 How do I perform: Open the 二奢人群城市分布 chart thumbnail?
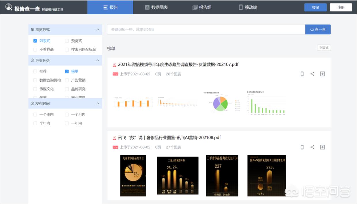pyautogui.click(x=178, y=176)
